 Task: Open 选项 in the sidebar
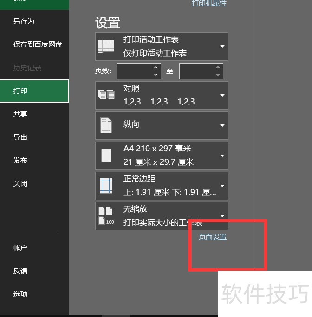[x=34, y=294]
